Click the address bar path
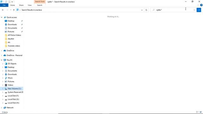Screen dimensions: 203x114 [x=32, y=10]
